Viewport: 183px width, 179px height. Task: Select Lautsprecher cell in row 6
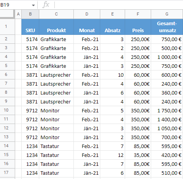[56, 75]
